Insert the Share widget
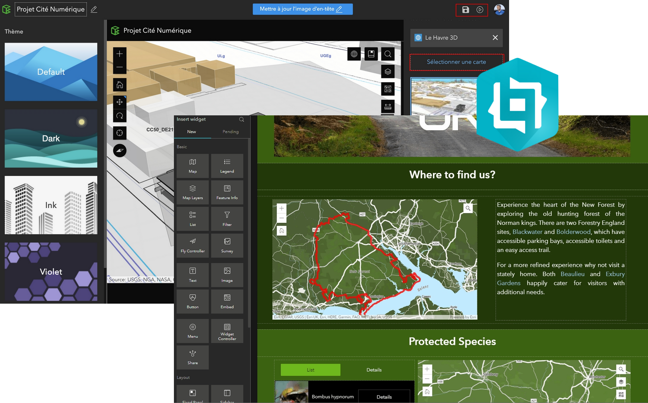648x403 pixels. tap(193, 357)
